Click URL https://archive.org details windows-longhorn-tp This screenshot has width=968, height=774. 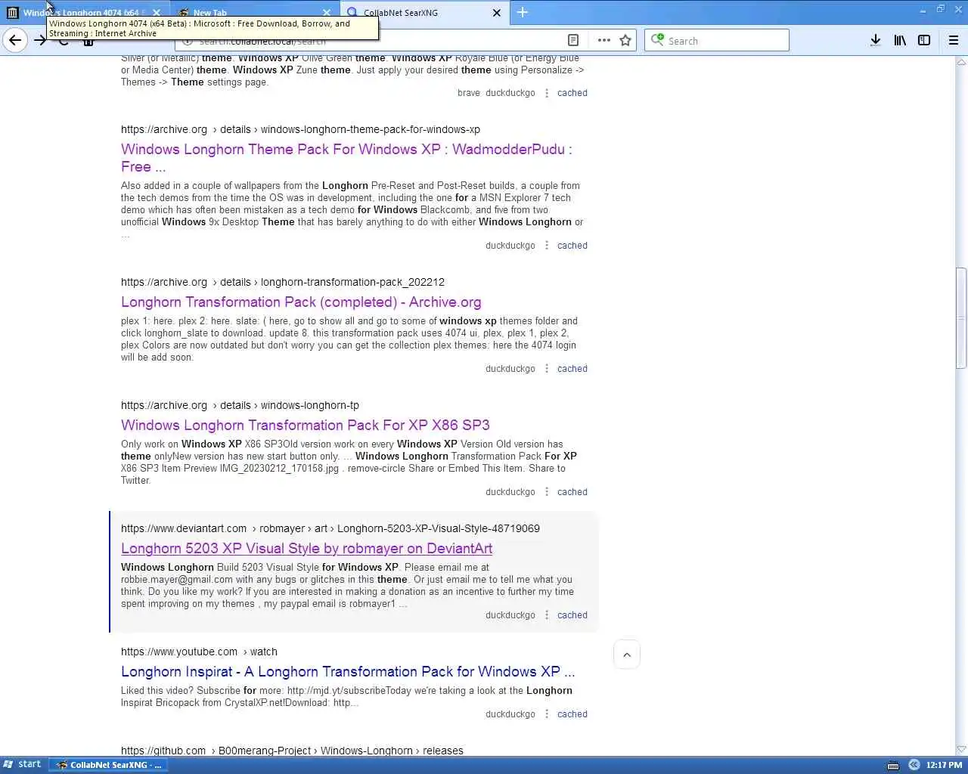click(x=240, y=405)
